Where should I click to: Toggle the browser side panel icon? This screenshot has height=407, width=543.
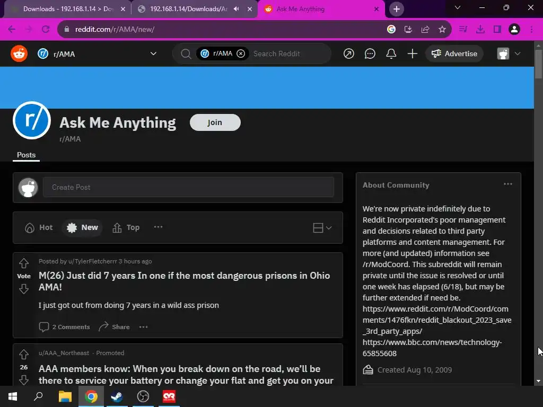click(497, 30)
